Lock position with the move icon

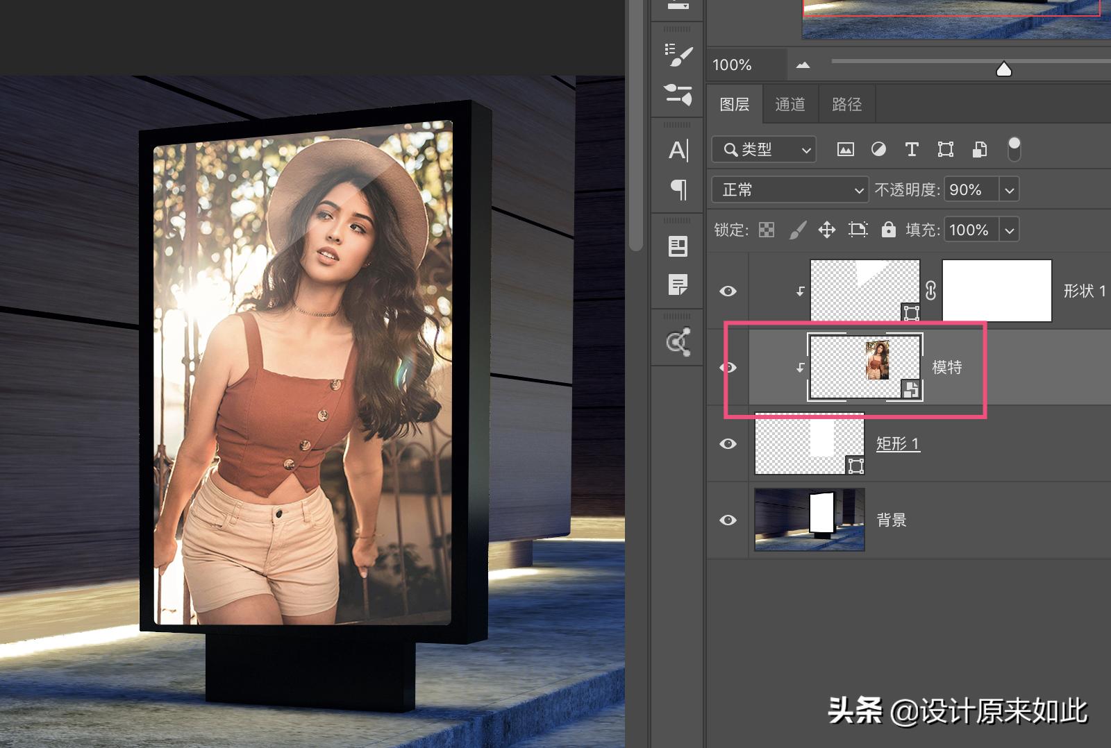[x=826, y=230]
